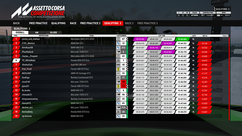The width and height of the screenshot is (242, 136).
Task: Click the Mercedes logo for car 69
Action: [118, 56]
